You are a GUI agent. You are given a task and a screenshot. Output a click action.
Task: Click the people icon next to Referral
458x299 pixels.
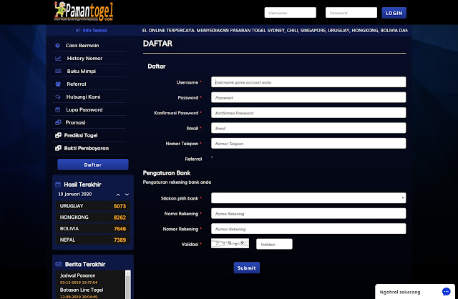(x=58, y=84)
